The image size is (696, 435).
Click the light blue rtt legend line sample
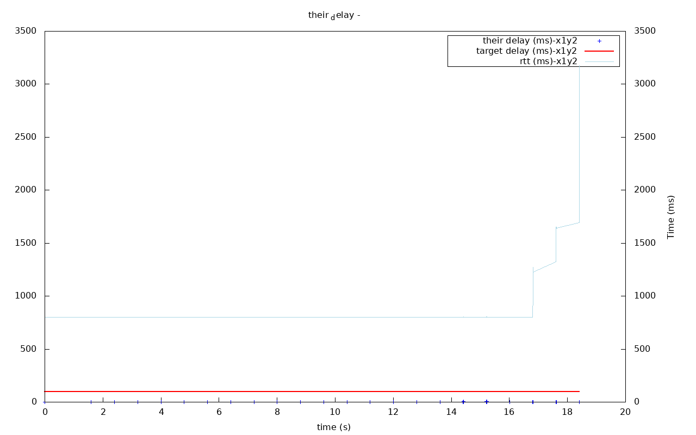point(599,61)
